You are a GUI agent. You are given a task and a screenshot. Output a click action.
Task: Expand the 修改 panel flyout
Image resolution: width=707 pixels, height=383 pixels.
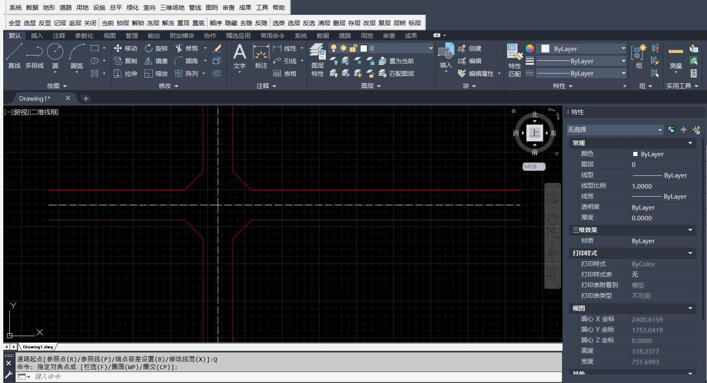click(x=168, y=86)
